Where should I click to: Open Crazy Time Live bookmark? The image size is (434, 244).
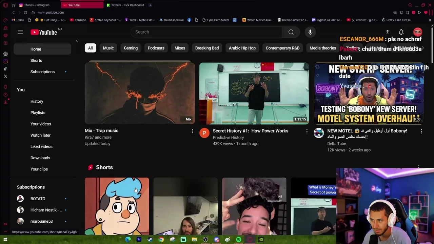397,20
